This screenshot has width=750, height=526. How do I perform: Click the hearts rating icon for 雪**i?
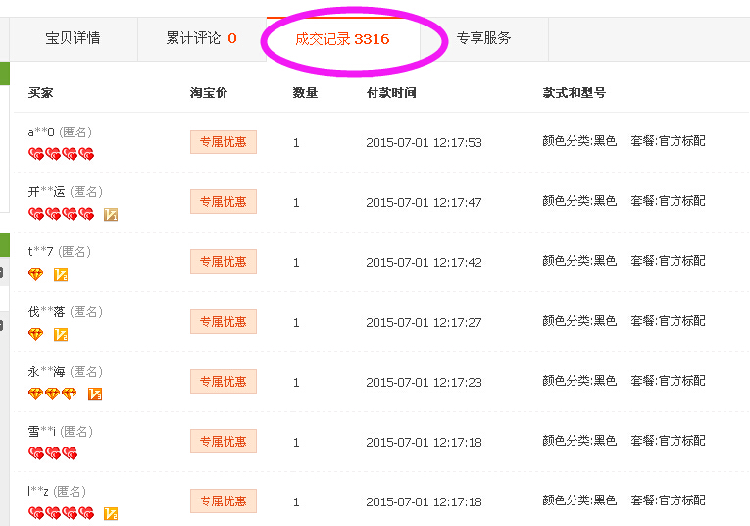click(53, 453)
